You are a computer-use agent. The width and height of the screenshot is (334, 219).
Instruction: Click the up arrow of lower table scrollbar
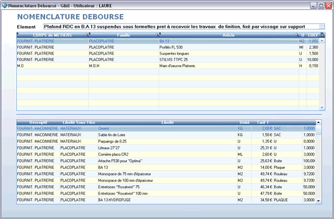tap(318, 122)
